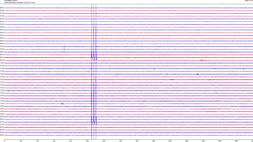Select the 04:00 trace time label
The image size is (253, 142).
point(2,30)
